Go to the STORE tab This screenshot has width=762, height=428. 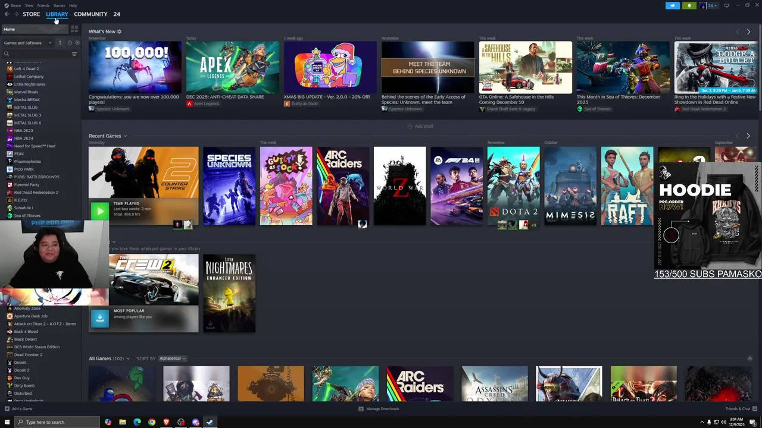31,14
